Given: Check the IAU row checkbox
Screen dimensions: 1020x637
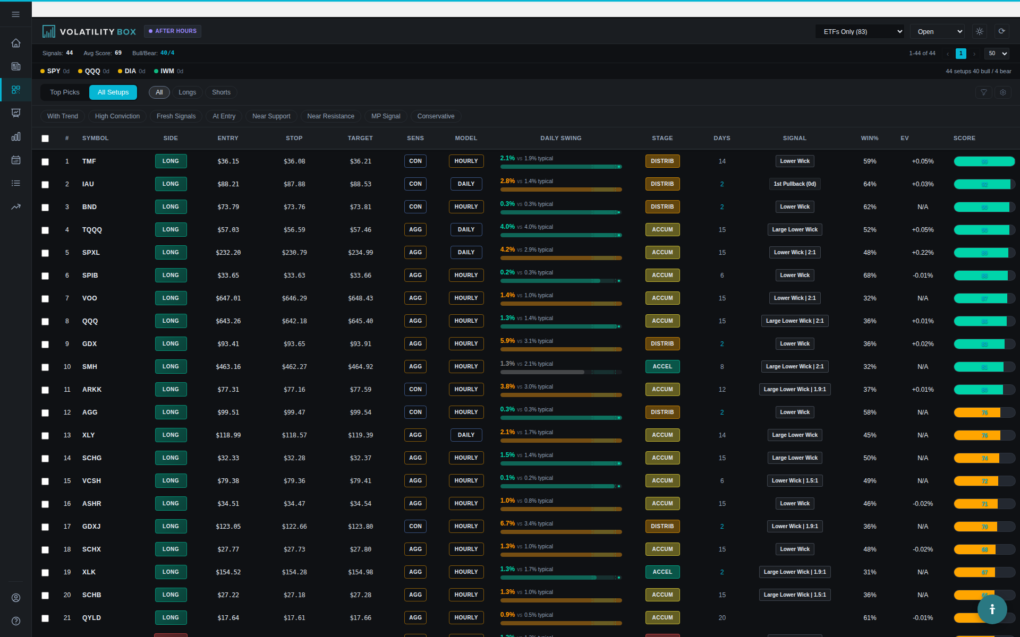Looking at the screenshot, I should click(45, 185).
